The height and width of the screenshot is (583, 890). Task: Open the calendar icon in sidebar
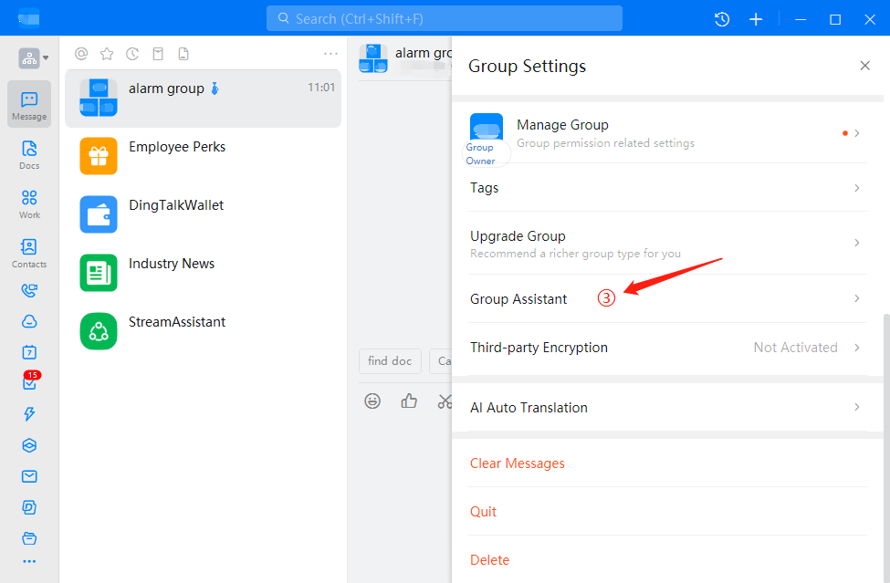pos(29,352)
